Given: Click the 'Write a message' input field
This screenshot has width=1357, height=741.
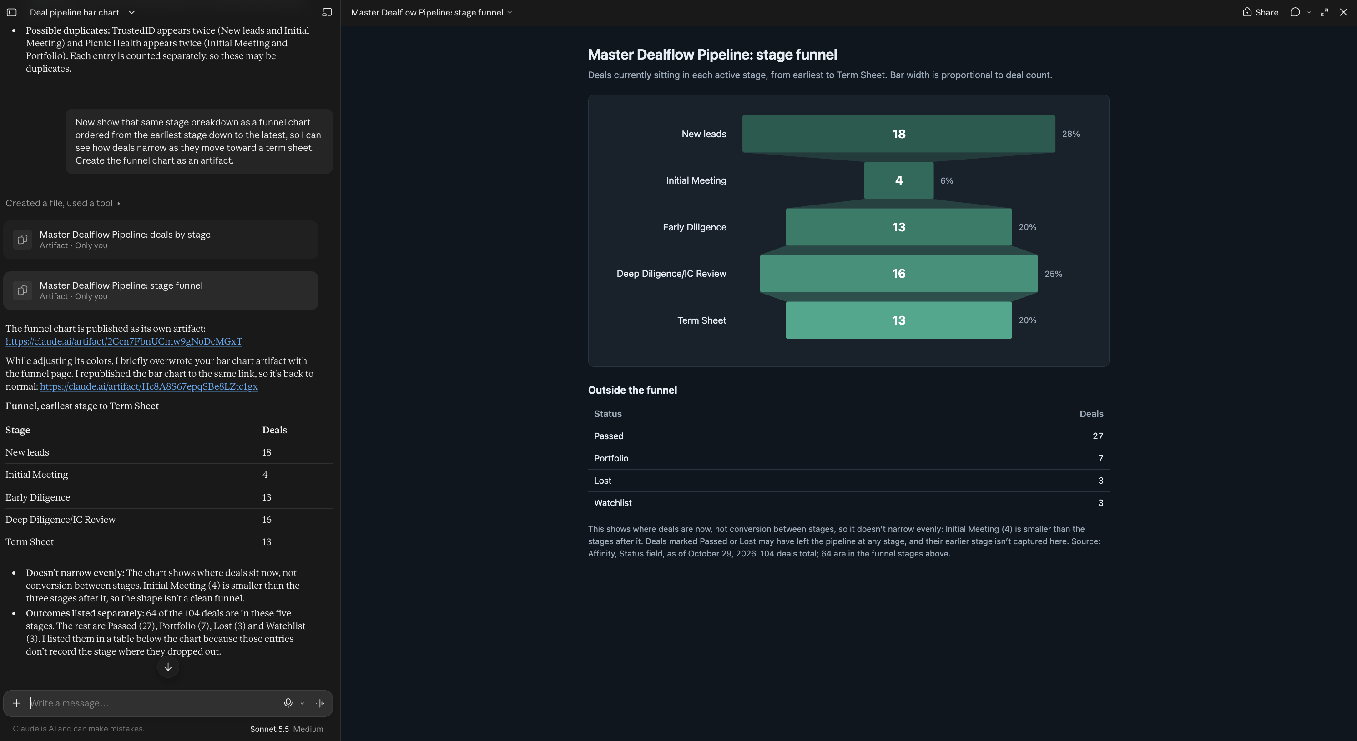Looking at the screenshot, I should point(153,703).
